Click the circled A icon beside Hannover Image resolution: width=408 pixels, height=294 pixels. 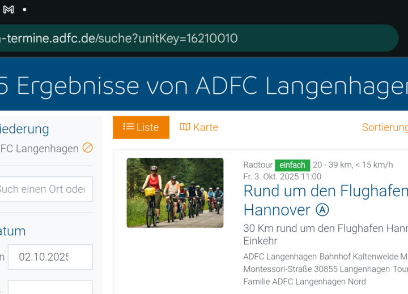tap(322, 210)
